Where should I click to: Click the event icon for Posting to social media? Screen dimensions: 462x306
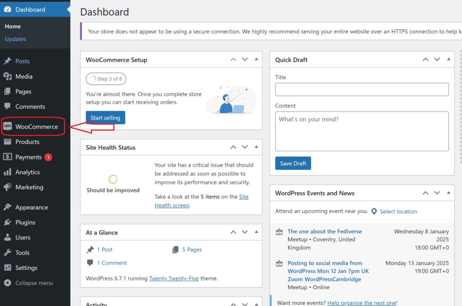[x=279, y=263]
